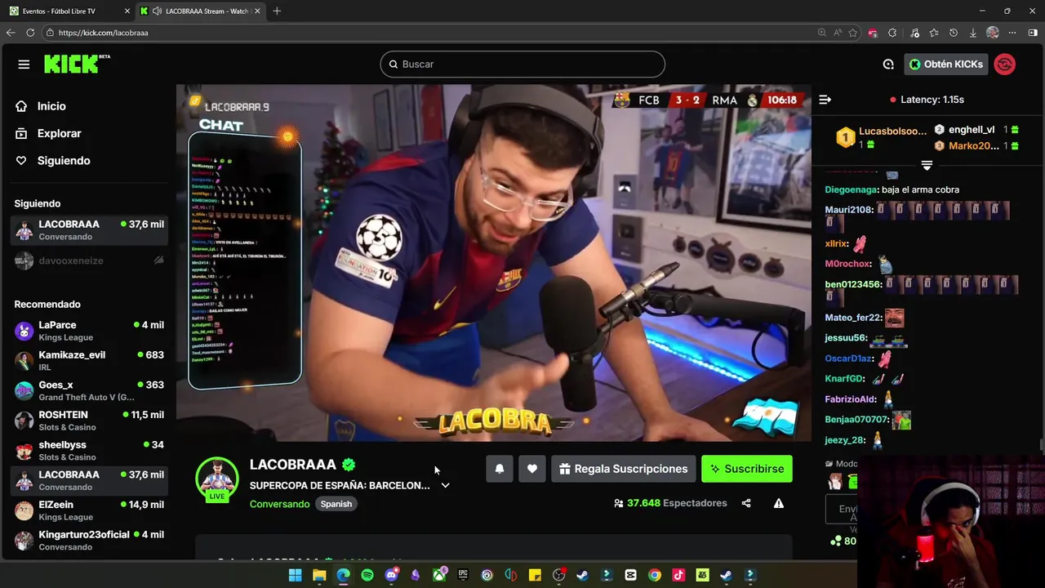Report the stream with warning triangle icon
Viewport: 1045px width, 588px height.
click(x=779, y=503)
